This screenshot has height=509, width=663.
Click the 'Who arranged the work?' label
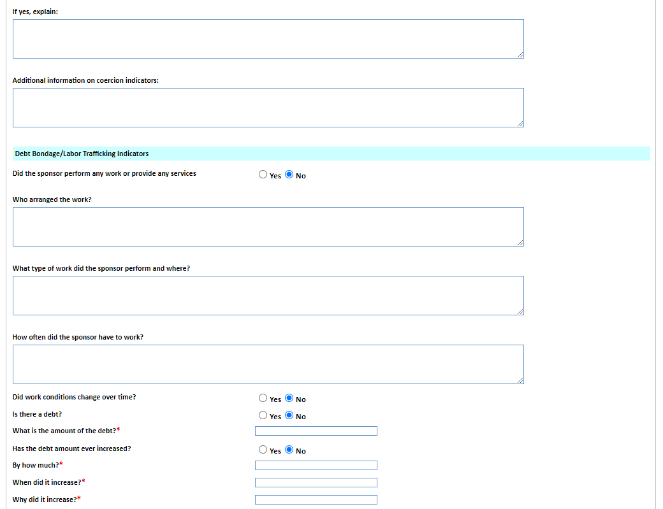point(52,199)
